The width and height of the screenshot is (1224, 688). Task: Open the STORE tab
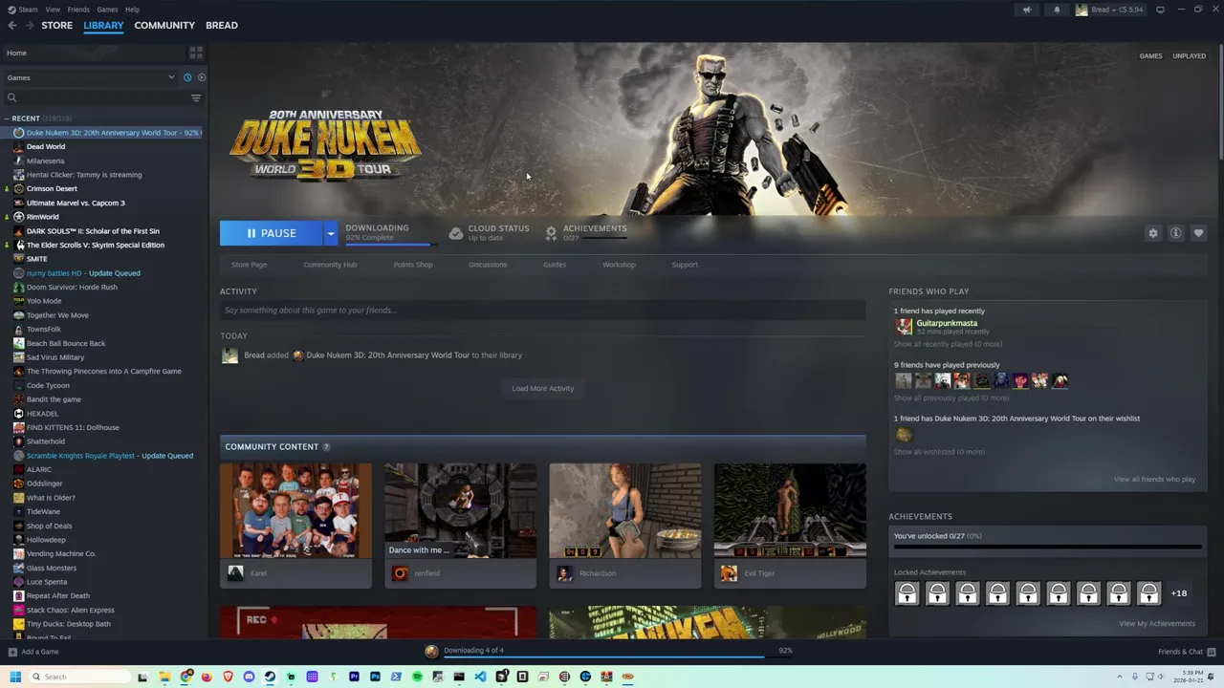[56, 25]
